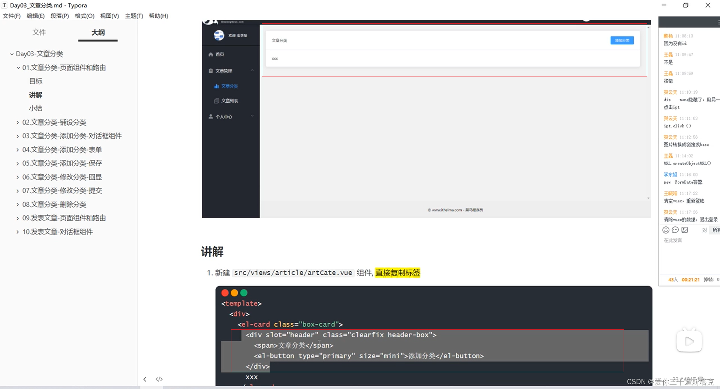The height and width of the screenshot is (389, 720).
Task: Click floating video play icon
Action: (x=689, y=341)
